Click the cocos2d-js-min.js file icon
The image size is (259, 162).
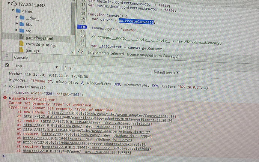21,43
